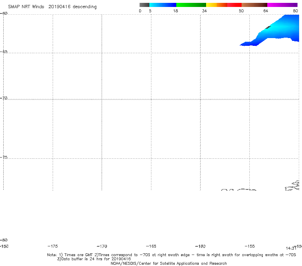Click the "5" label under the color bar
The image size is (302, 266).
pos(150,11)
